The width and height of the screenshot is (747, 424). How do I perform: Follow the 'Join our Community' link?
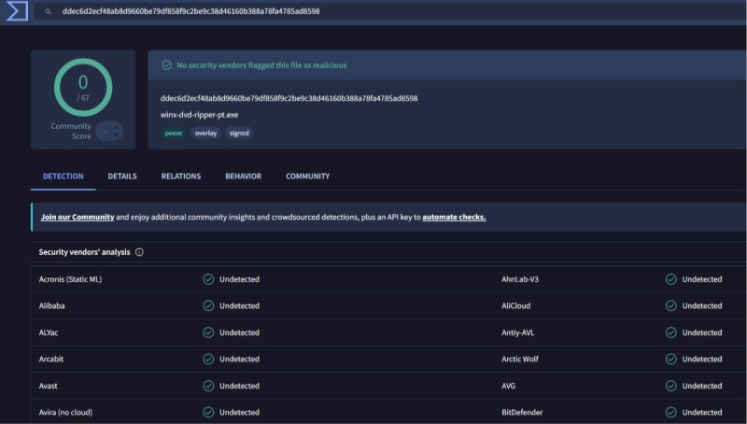(x=78, y=217)
